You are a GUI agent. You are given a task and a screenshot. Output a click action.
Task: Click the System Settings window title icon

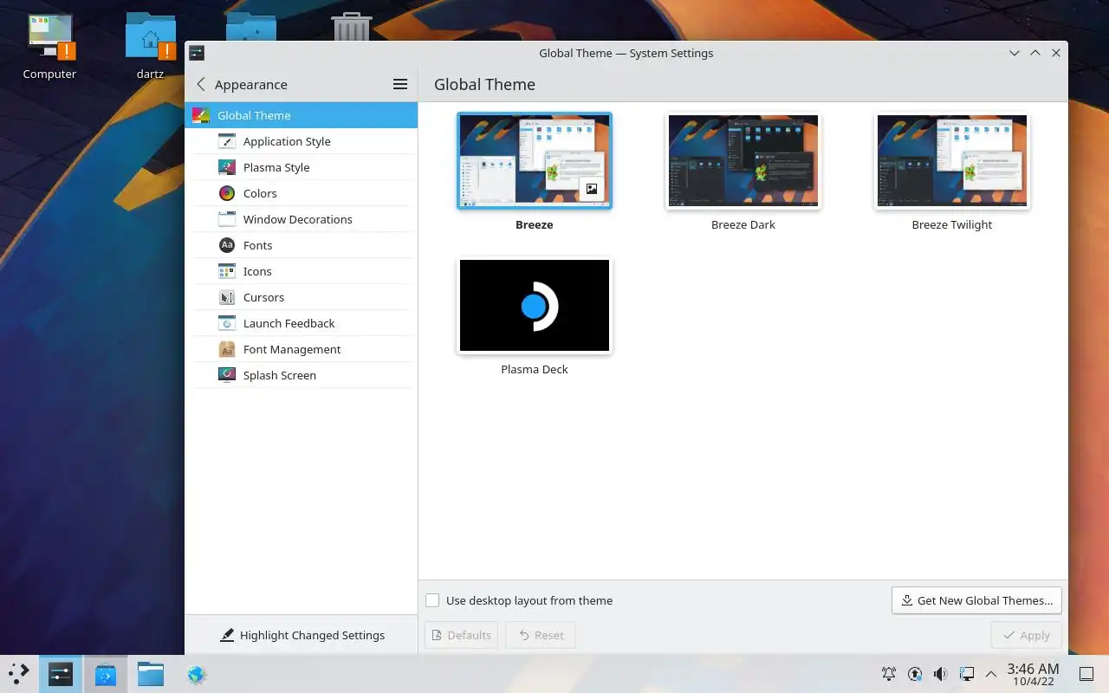click(x=197, y=53)
